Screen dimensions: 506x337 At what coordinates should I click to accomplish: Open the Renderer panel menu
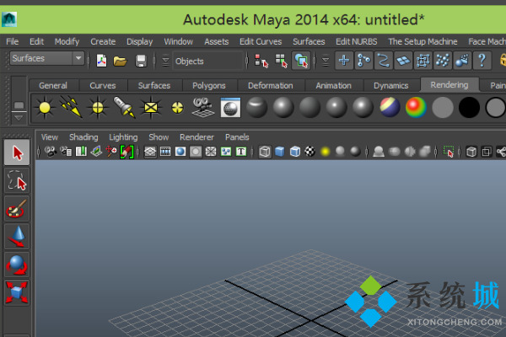coord(196,136)
